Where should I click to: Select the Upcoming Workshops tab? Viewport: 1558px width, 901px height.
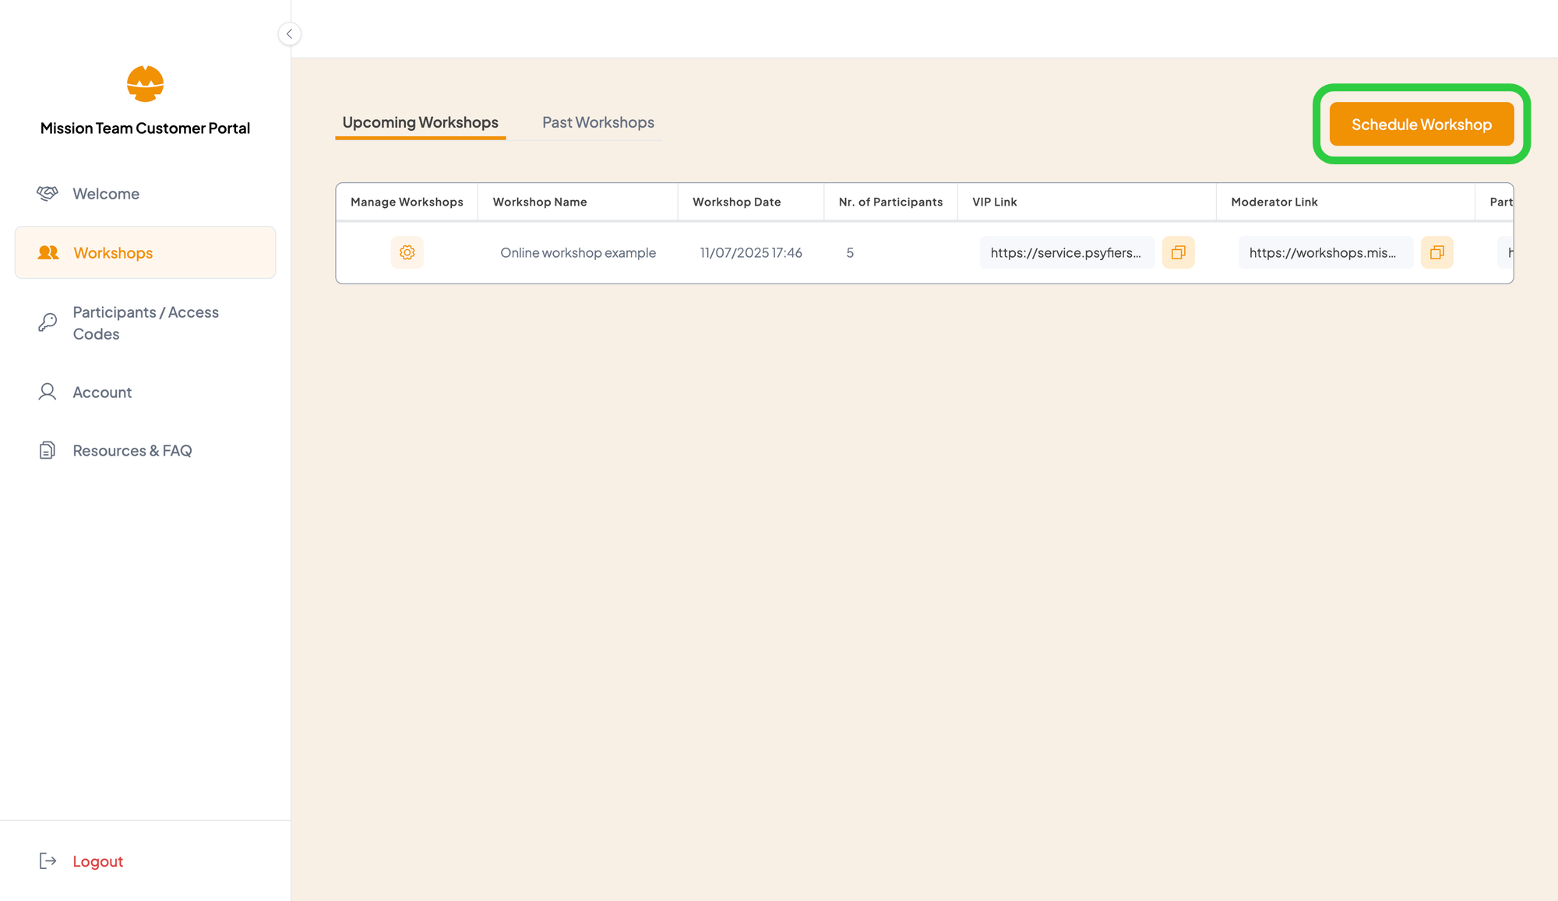point(420,122)
